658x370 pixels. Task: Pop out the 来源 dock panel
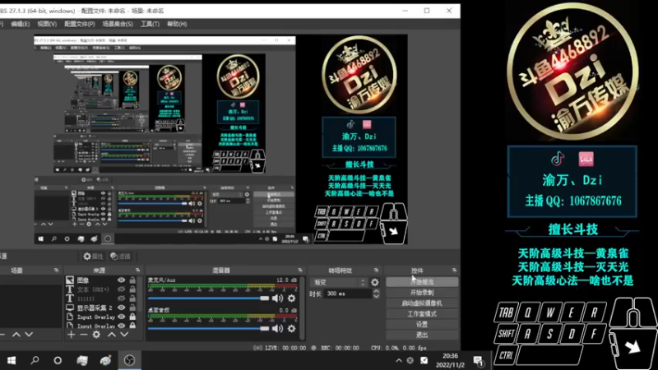(137, 271)
